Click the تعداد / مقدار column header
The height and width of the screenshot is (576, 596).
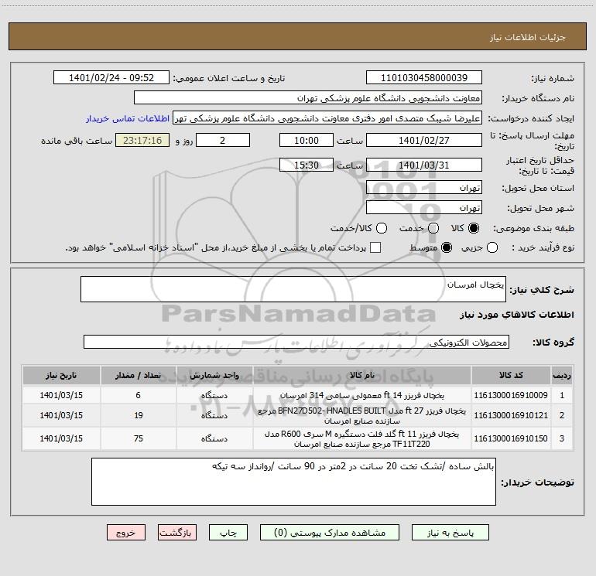coord(138,375)
